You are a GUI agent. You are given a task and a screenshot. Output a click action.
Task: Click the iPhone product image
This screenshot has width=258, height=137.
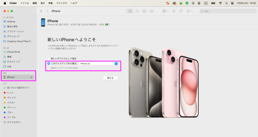(164, 83)
